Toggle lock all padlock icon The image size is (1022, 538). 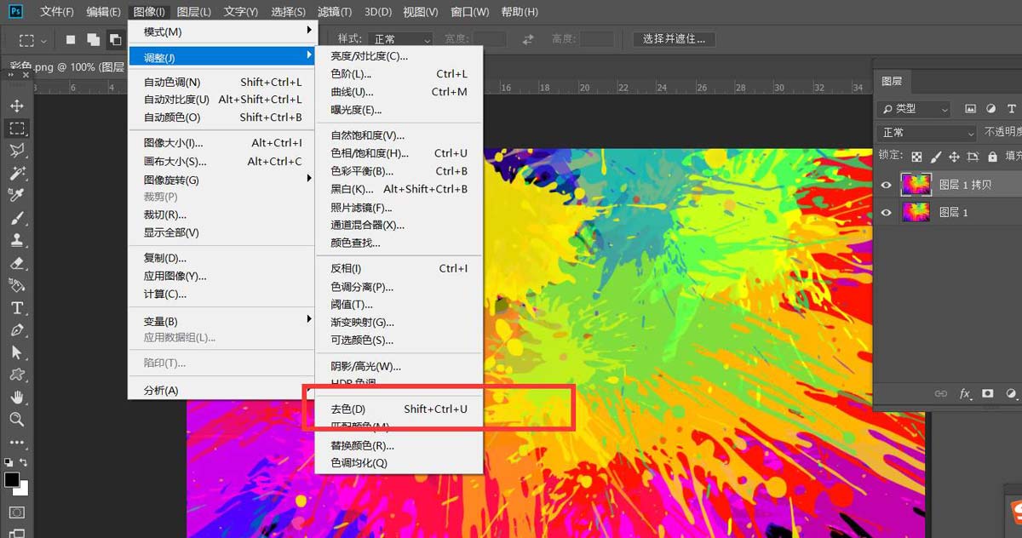pos(991,157)
